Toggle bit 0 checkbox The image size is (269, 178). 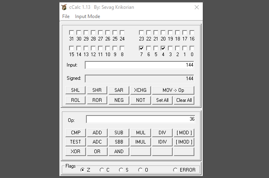pyautogui.click(x=192, y=48)
